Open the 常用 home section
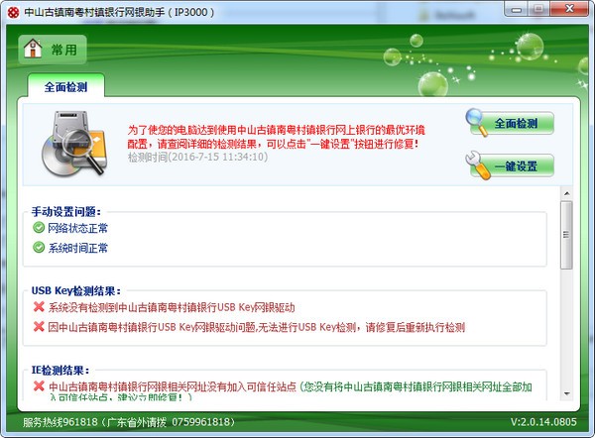Screen dimensions: 595x438 53,50
